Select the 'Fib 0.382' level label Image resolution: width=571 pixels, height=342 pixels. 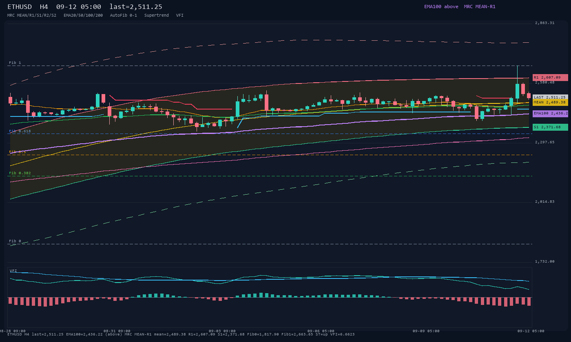click(20, 173)
